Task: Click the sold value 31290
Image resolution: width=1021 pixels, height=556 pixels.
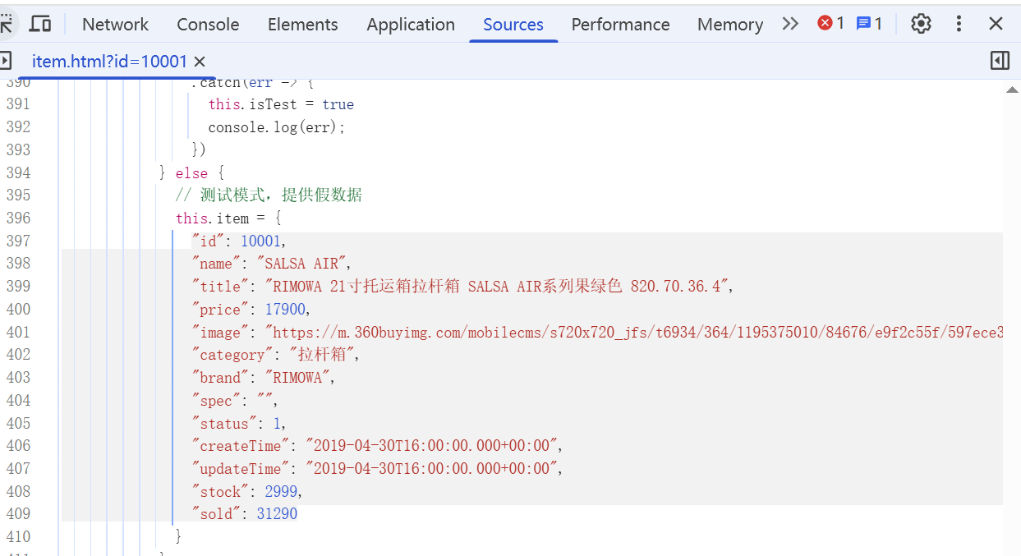Action: coord(277,514)
